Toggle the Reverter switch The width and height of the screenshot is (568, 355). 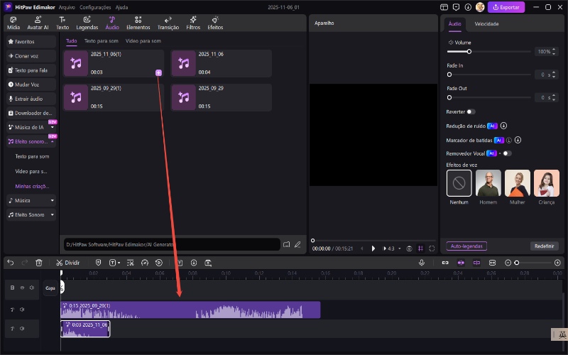coord(470,111)
